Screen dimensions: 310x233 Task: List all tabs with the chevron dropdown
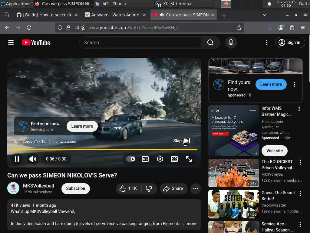tap(264, 15)
